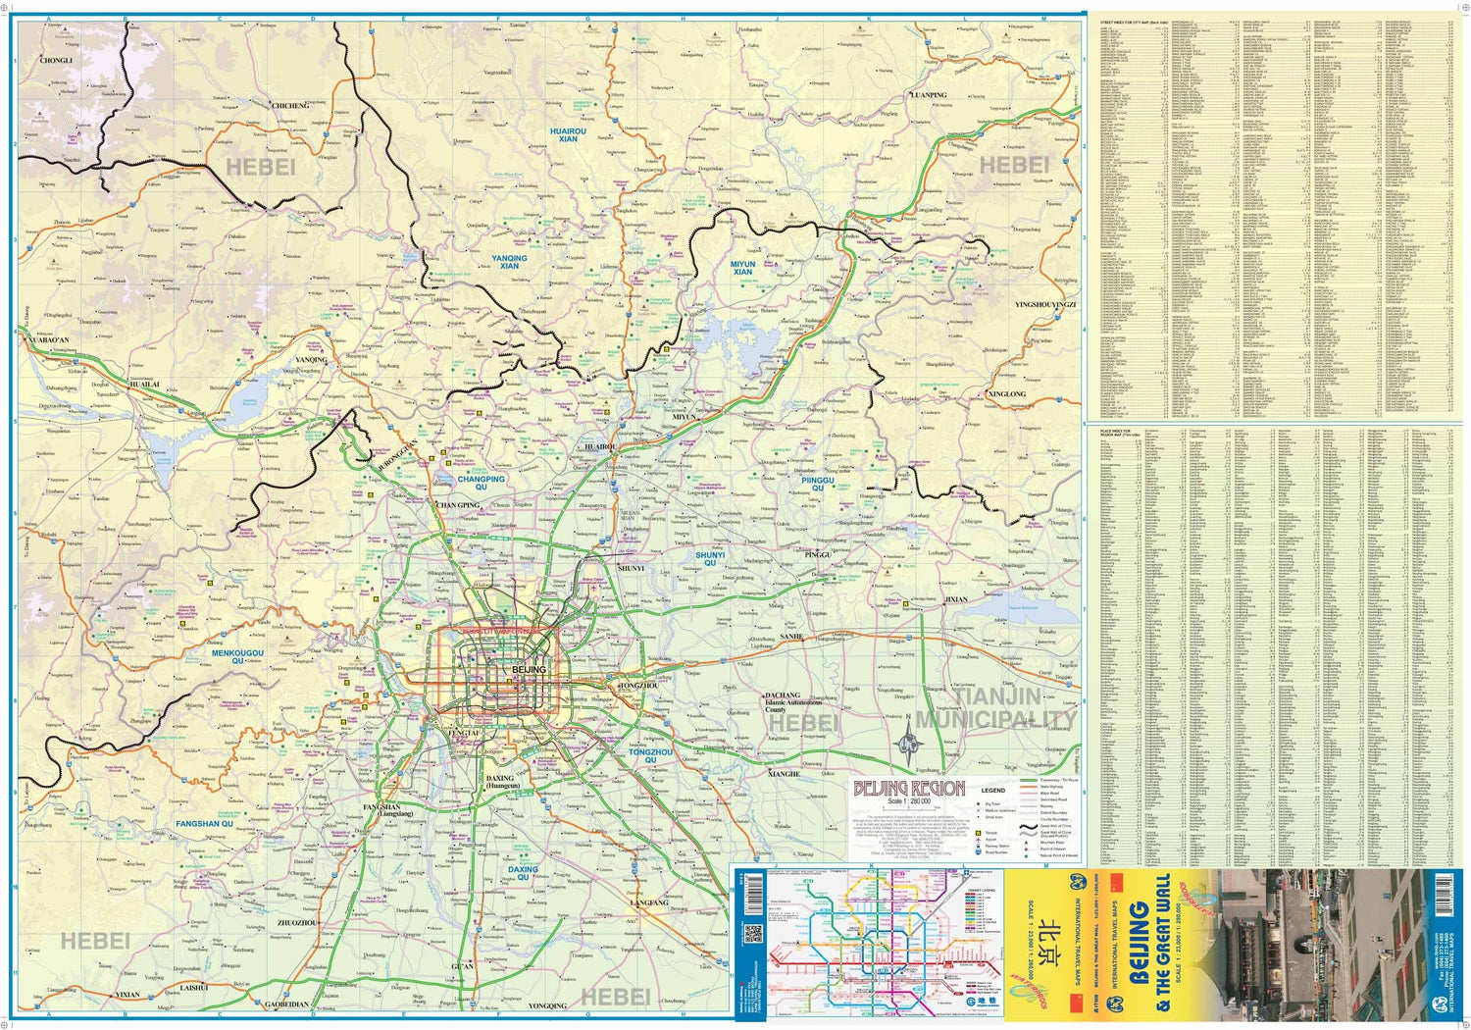Click the www.itmb.com web address on the cover
1471x1030 pixels.
(1436, 949)
